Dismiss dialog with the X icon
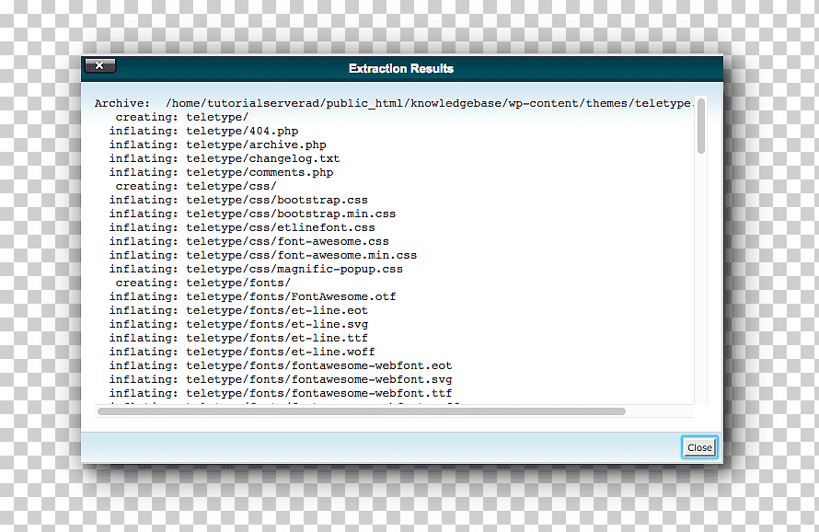This screenshot has height=532, width=819. 99,66
